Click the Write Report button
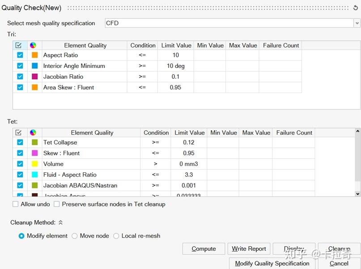The height and width of the screenshot is (269, 361). click(249, 249)
